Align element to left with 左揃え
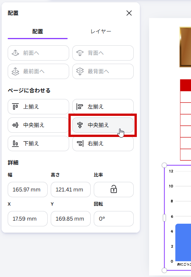The width and height of the screenshot is (191, 277). [103, 107]
